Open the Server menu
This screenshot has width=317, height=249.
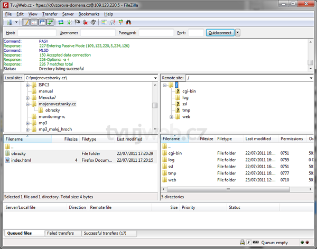(x=68, y=14)
